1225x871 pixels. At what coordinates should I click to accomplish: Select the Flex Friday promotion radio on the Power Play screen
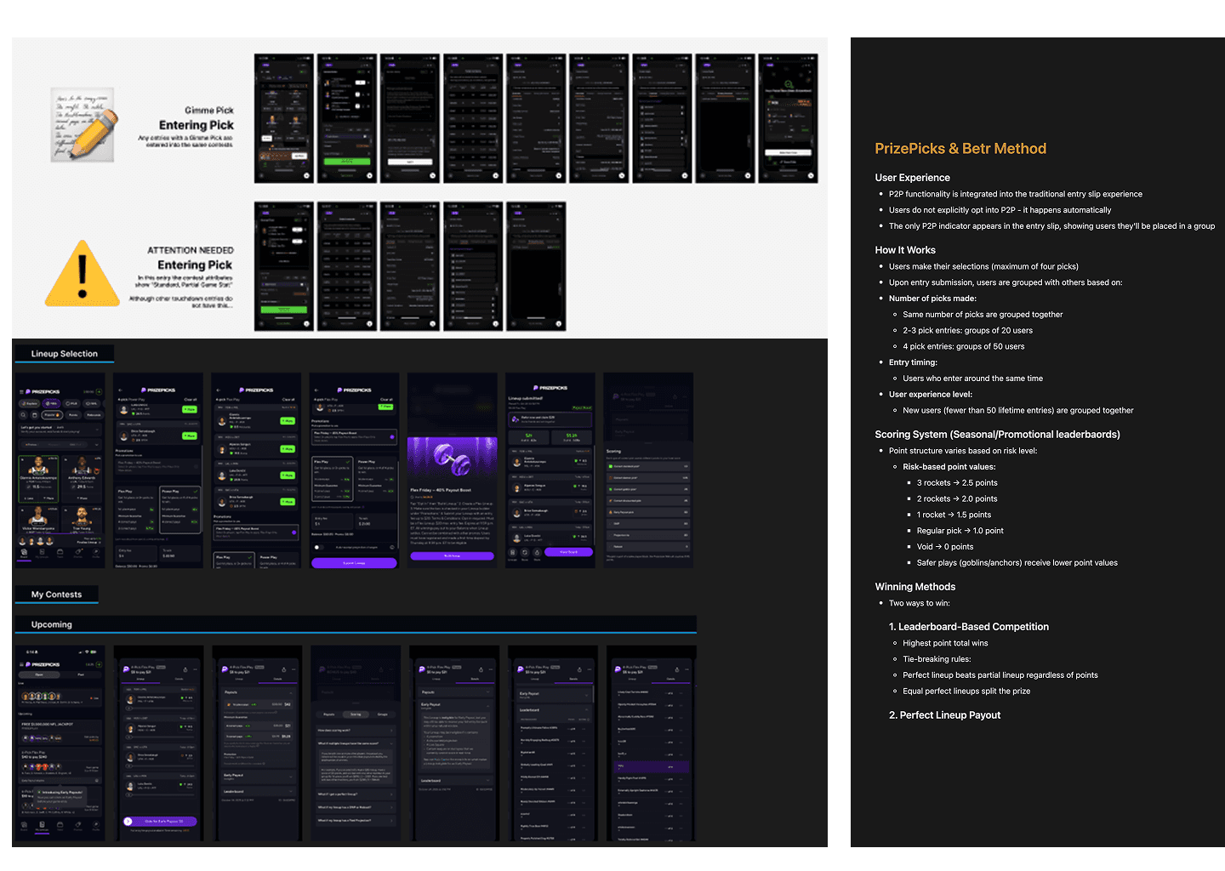pyautogui.click(x=196, y=466)
